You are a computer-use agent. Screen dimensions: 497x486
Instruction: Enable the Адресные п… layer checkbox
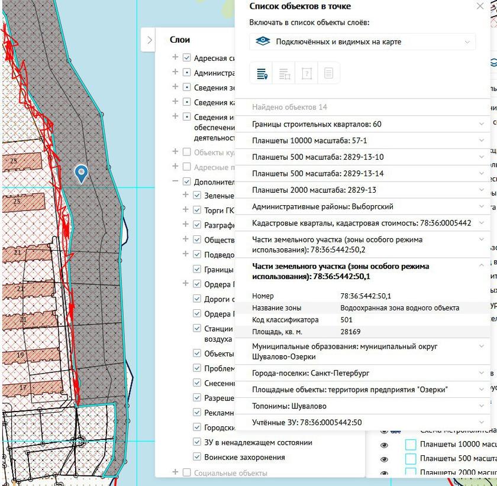coord(187,167)
